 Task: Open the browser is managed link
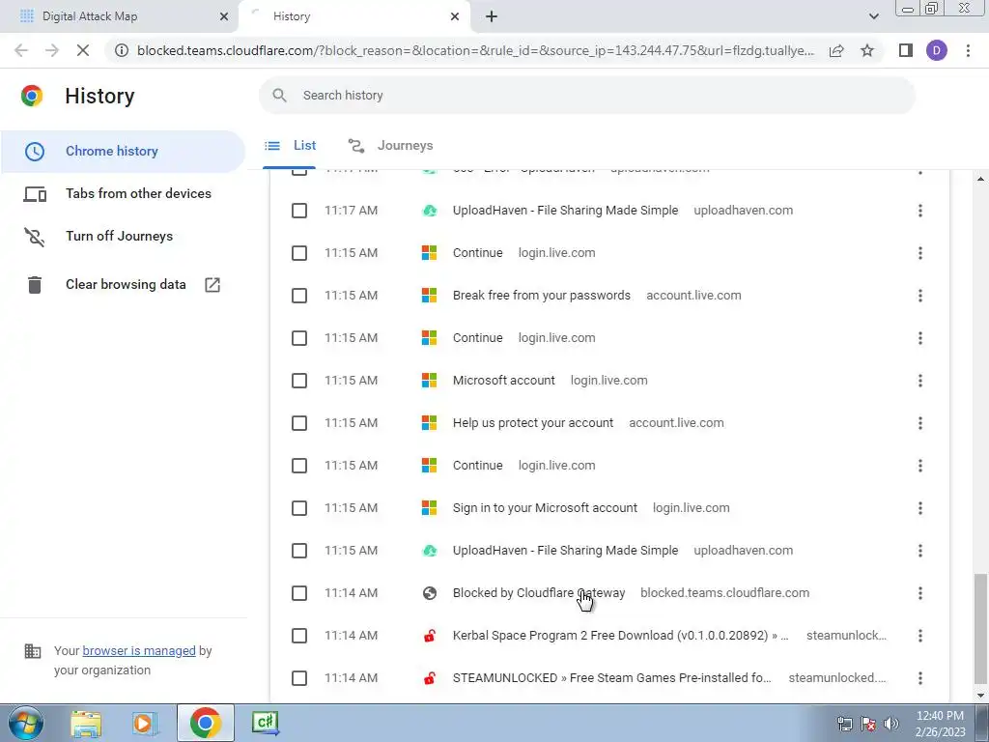tap(139, 650)
